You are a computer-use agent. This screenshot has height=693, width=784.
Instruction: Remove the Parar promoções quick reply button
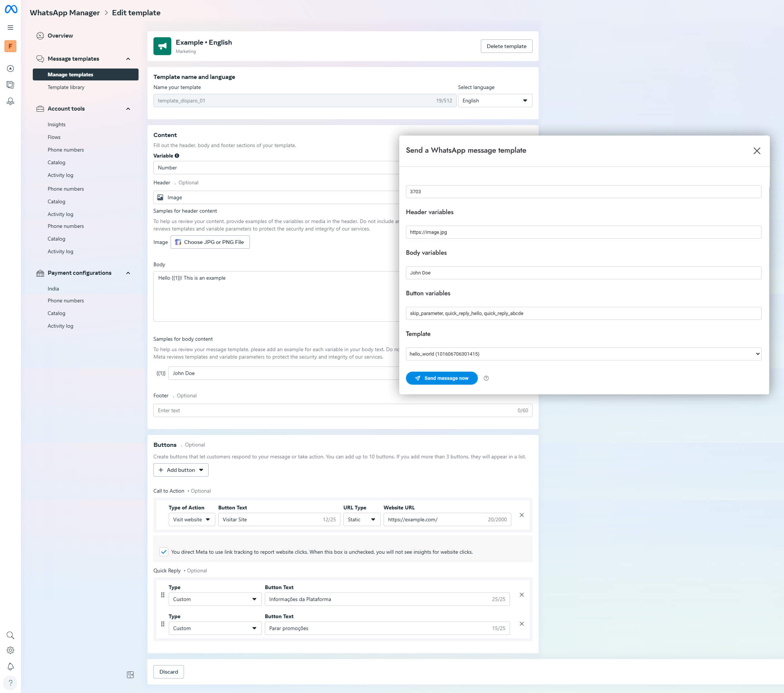521,624
